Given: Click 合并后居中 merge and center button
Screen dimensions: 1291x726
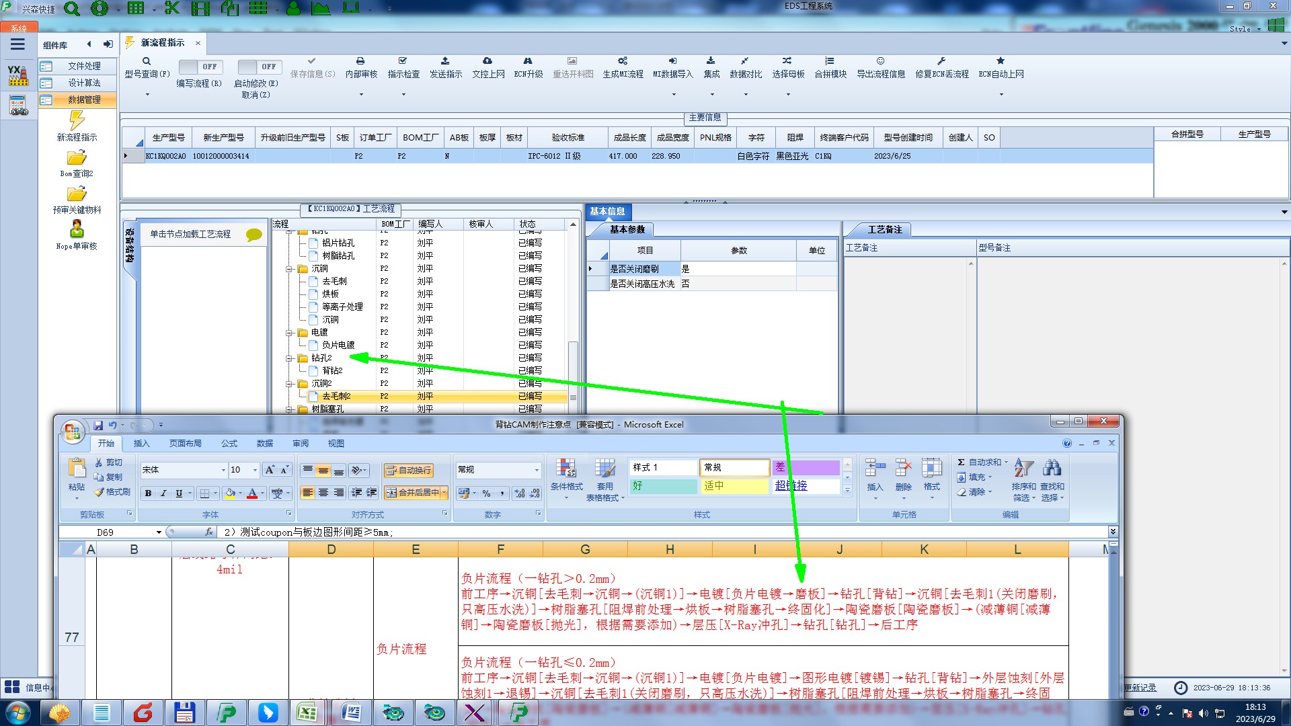Looking at the screenshot, I should [x=412, y=493].
